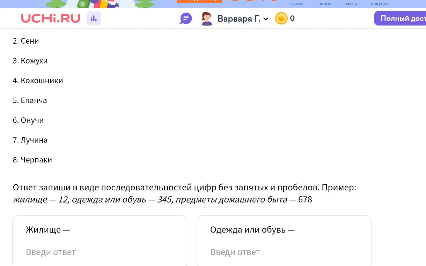Click the gold coin balance icon
The width and height of the screenshot is (426, 266).
tap(281, 18)
